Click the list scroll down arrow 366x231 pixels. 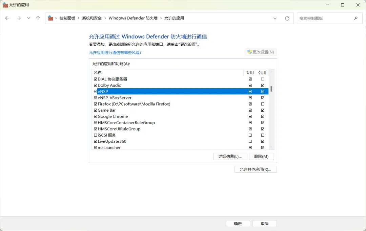tap(271, 147)
